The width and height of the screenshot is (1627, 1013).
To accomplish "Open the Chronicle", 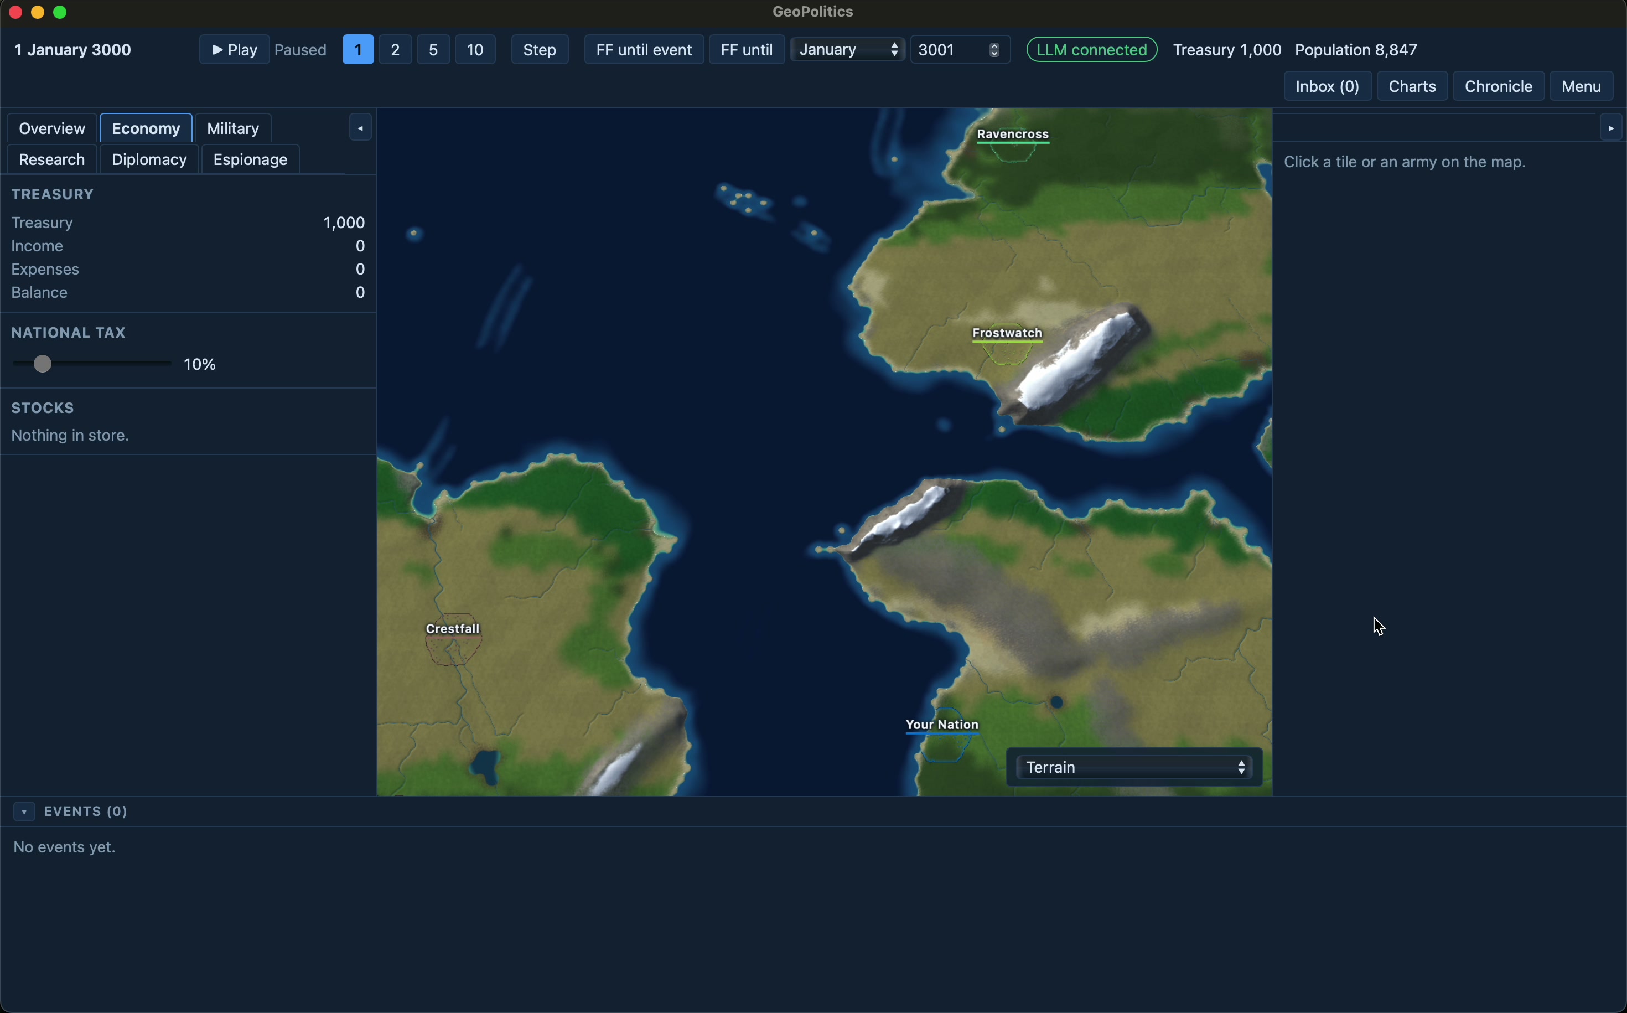I will tap(1499, 86).
